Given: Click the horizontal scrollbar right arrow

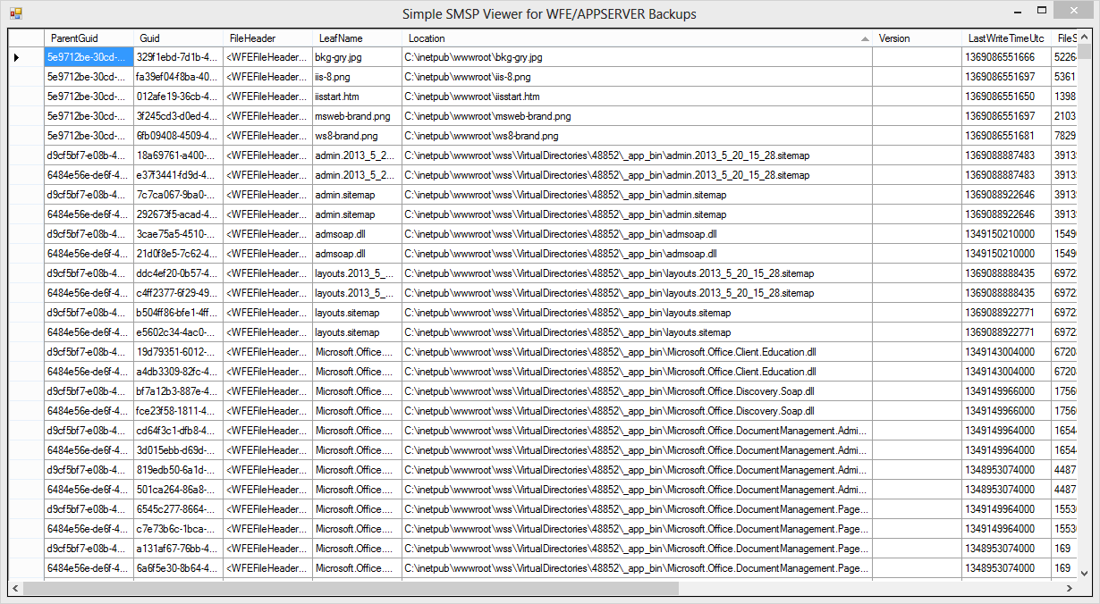Looking at the screenshot, I should click(x=1069, y=589).
